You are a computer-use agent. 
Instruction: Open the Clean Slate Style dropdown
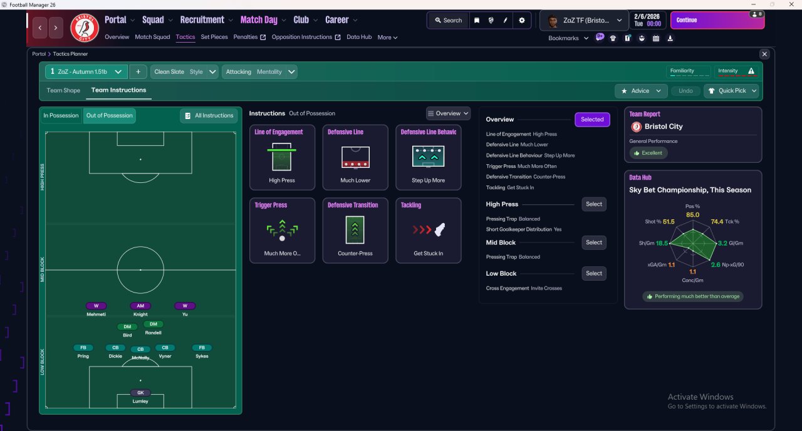[184, 71]
